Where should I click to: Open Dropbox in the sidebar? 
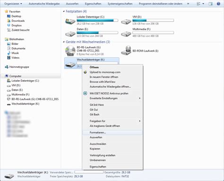point(17,25)
